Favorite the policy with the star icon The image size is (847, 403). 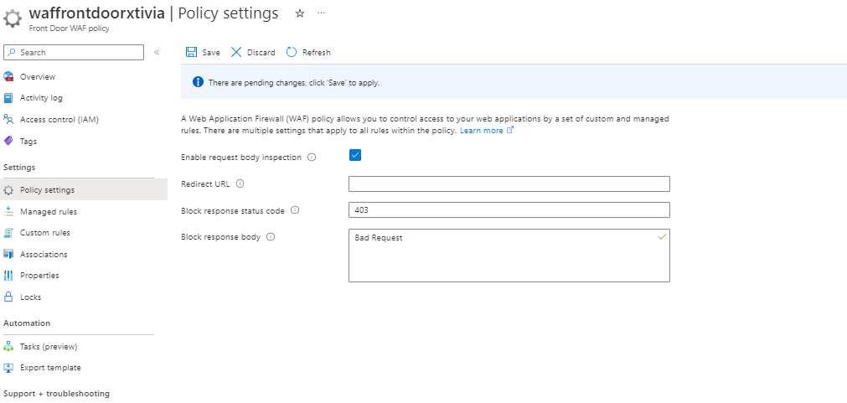(x=299, y=13)
